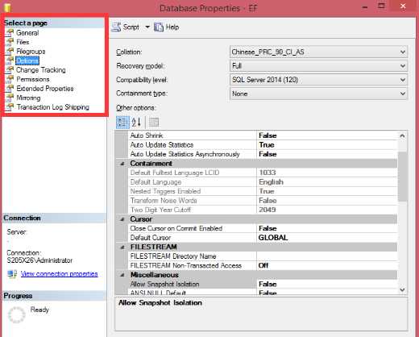Select the Transform Noise Words row
This screenshot has height=337, width=419.
coord(263,201)
